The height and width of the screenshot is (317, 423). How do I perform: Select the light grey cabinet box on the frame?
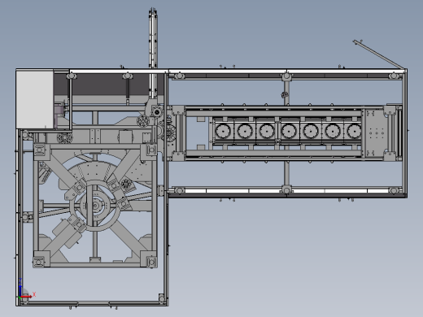pyautogui.click(x=35, y=98)
